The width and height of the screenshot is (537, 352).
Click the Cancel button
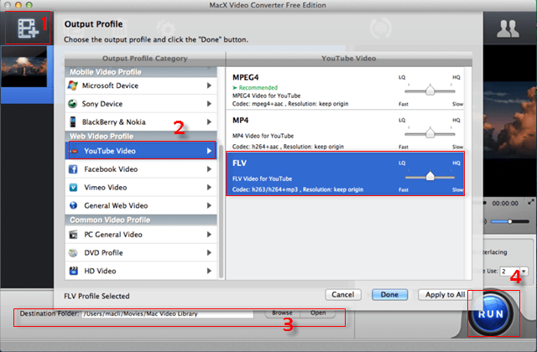[343, 294]
